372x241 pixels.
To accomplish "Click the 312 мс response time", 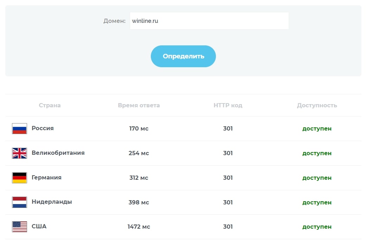I will tap(139, 178).
